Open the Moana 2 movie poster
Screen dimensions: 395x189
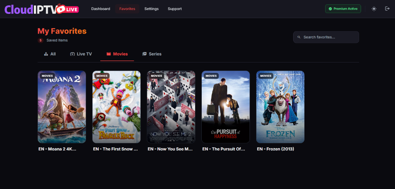(62, 107)
